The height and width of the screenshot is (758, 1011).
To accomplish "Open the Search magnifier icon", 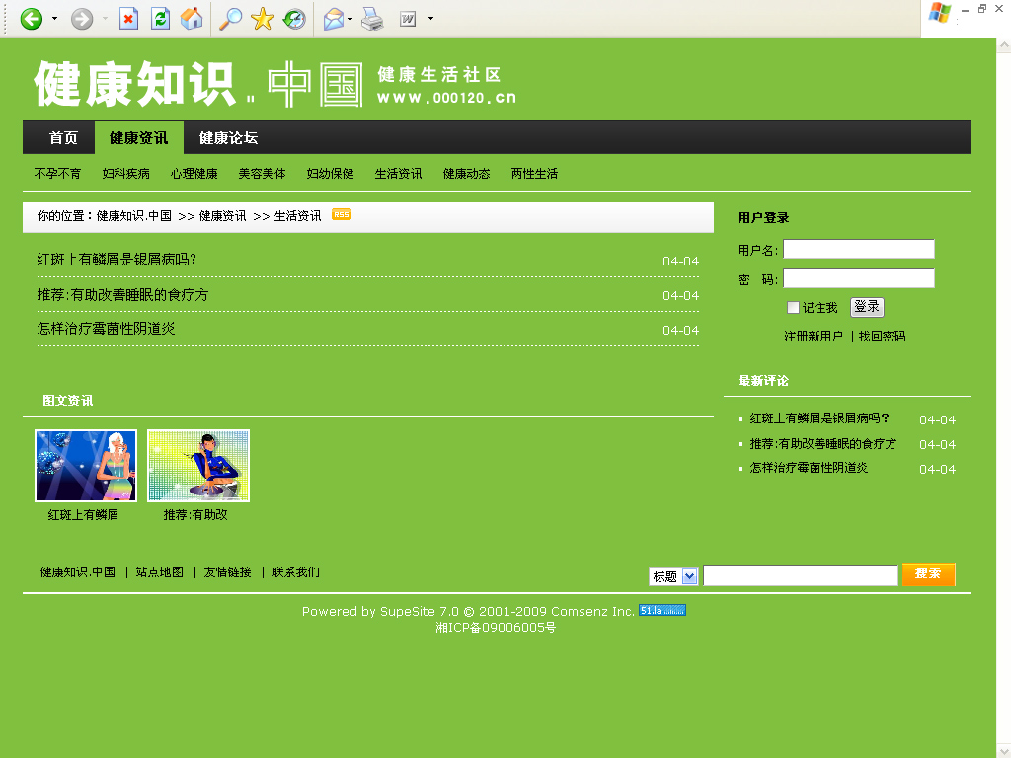I will (230, 19).
